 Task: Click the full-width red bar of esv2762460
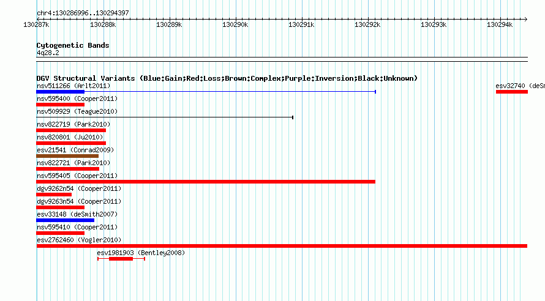[x=282, y=246]
